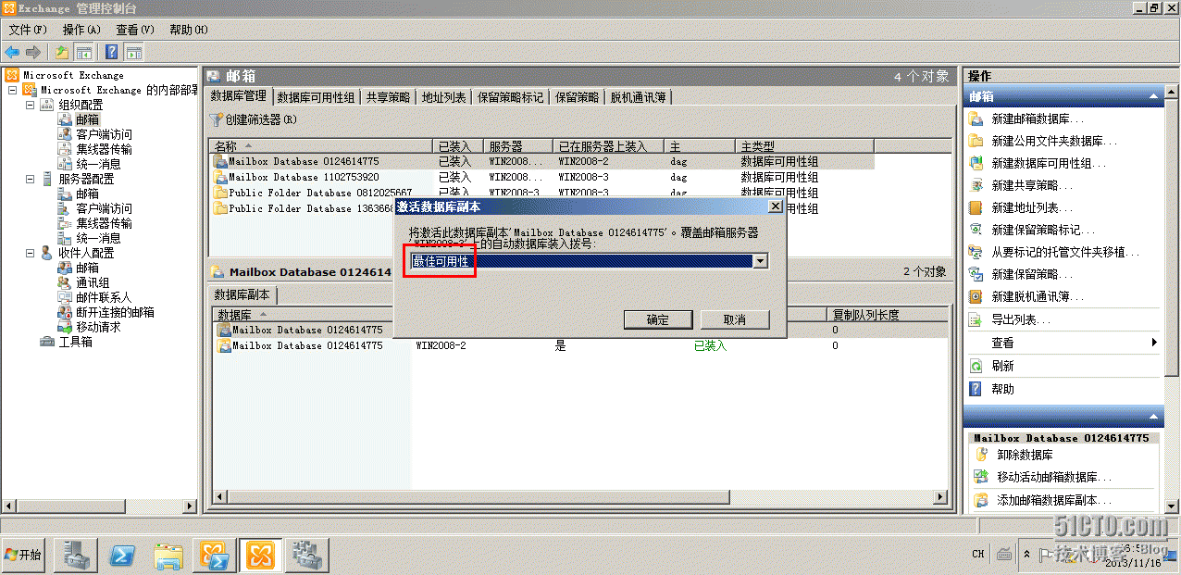The width and height of the screenshot is (1181, 575).
Task: Click the blue Help toolbar icon
Action: tap(112, 52)
